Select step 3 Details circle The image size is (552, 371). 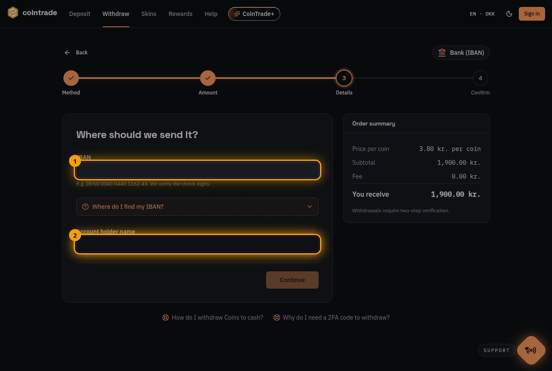click(344, 78)
